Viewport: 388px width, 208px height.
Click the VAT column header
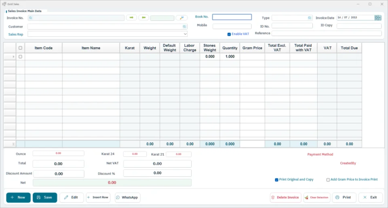pos(327,48)
